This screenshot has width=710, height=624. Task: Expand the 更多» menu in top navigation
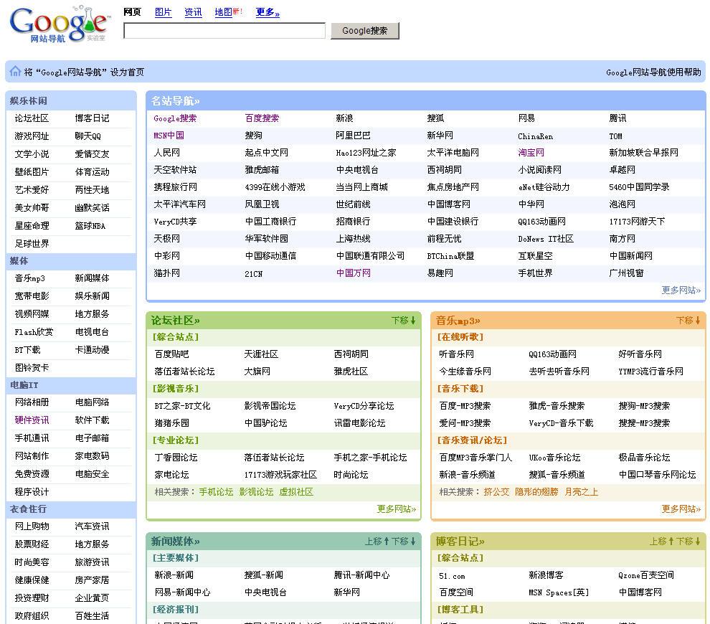[268, 12]
